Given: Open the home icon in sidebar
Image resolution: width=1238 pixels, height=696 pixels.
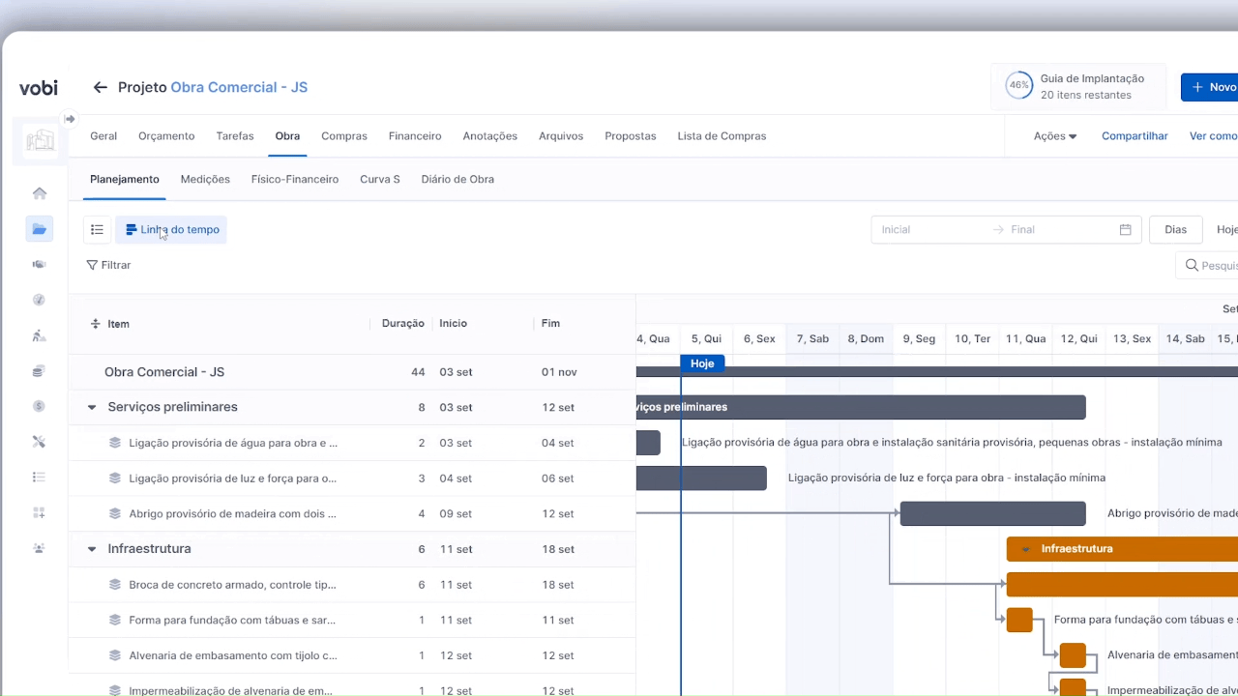Looking at the screenshot, I should tap(40, 193).
